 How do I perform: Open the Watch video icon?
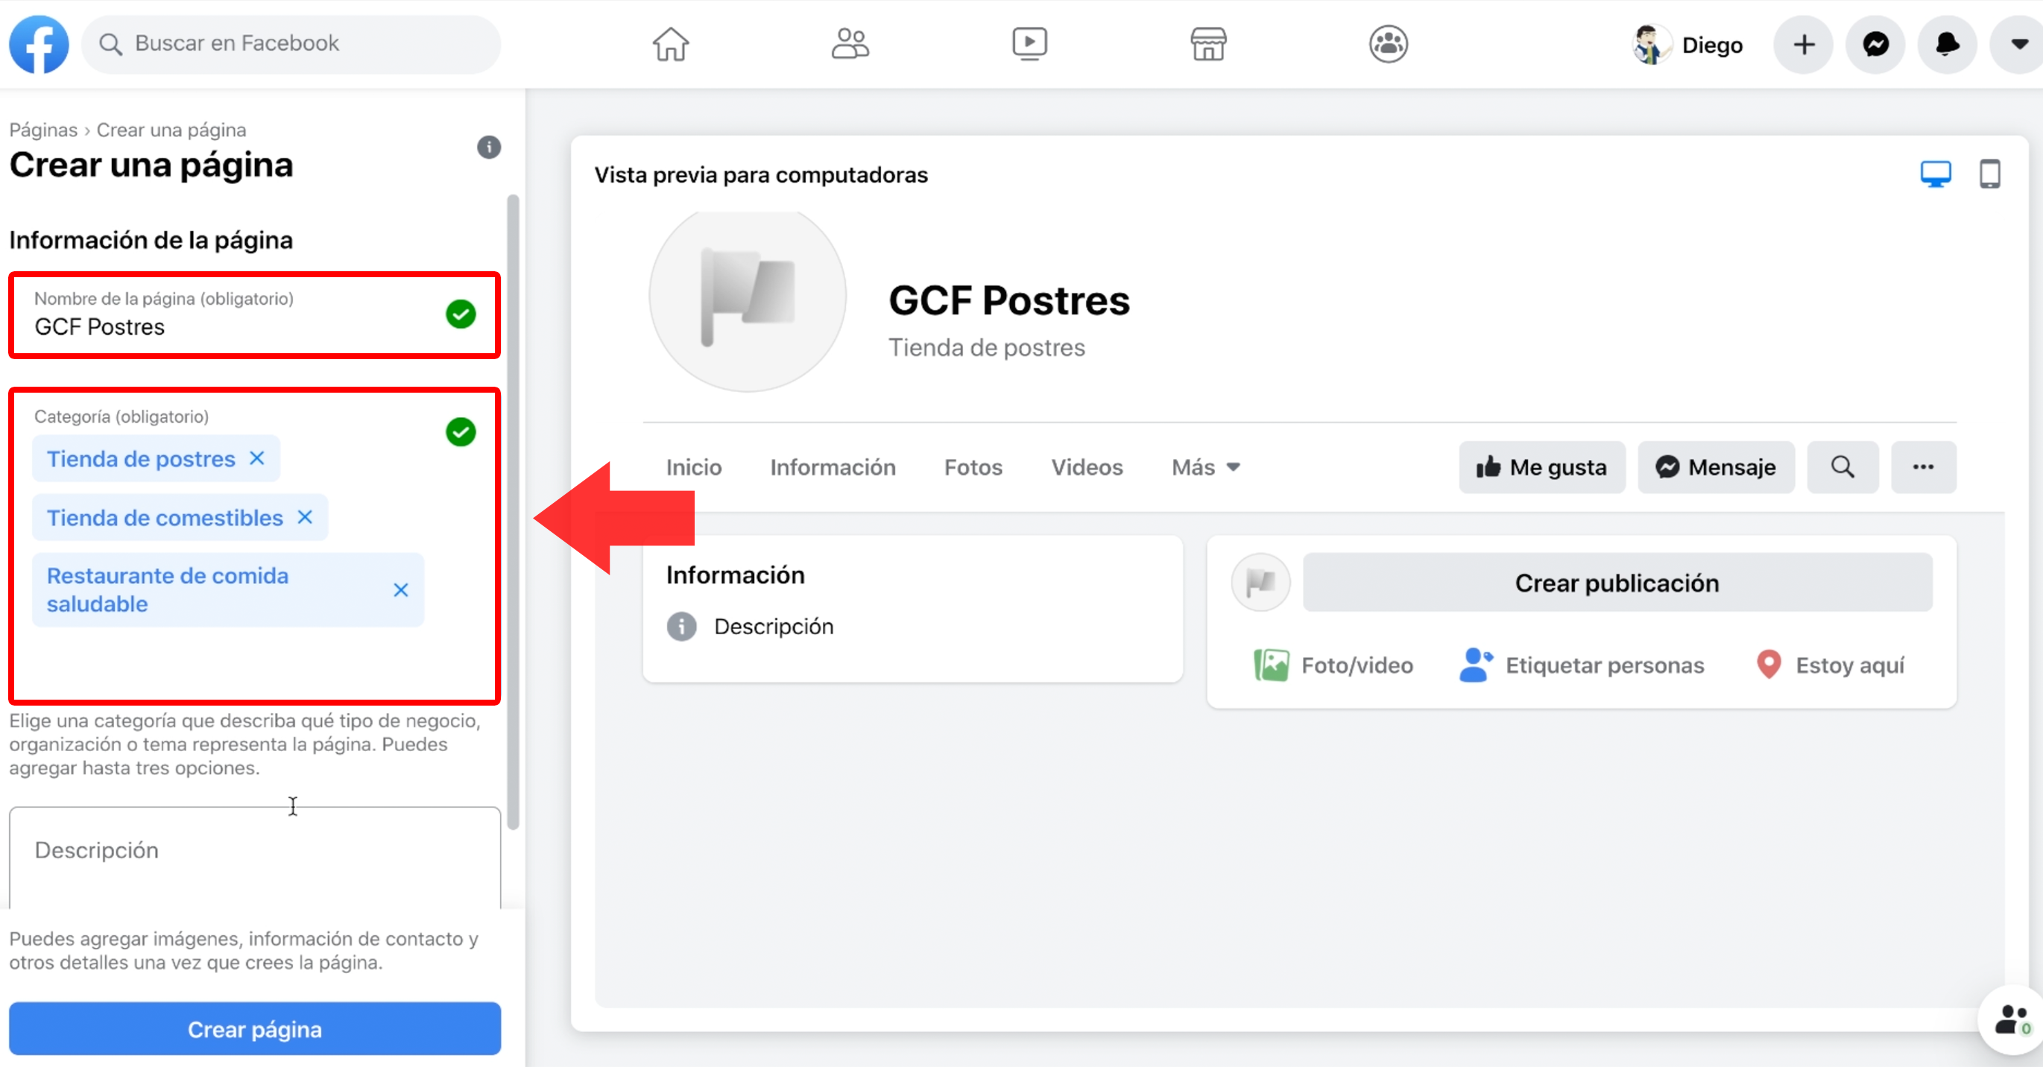[x=1029, y=45]
